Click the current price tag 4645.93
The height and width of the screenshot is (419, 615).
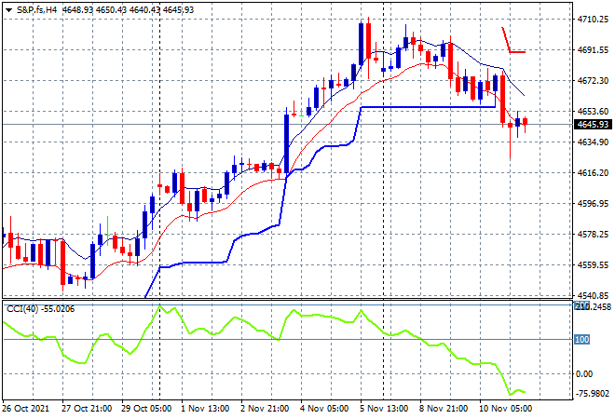tap(593, 125)
